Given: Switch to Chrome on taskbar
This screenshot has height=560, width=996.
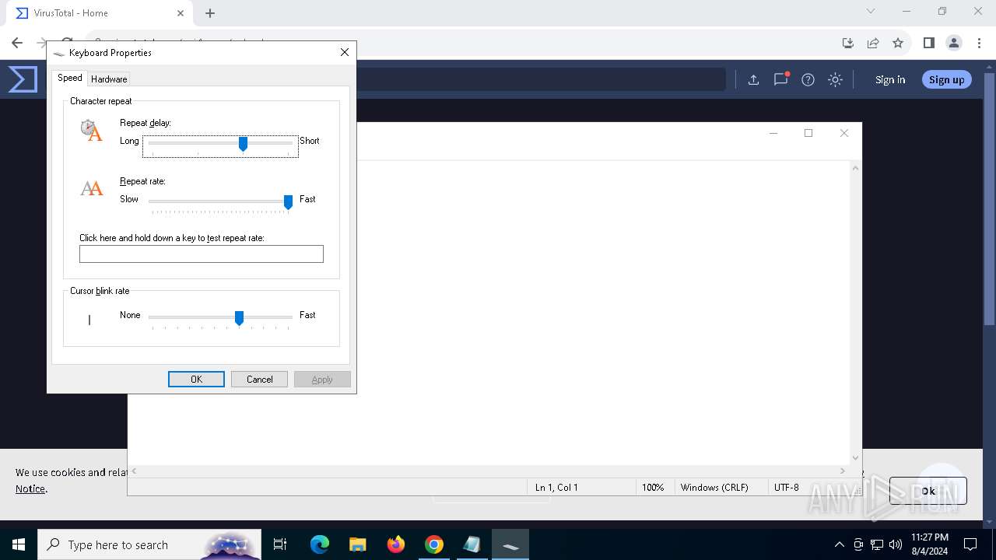Looking at the screenshot, I should coord(434,544).
